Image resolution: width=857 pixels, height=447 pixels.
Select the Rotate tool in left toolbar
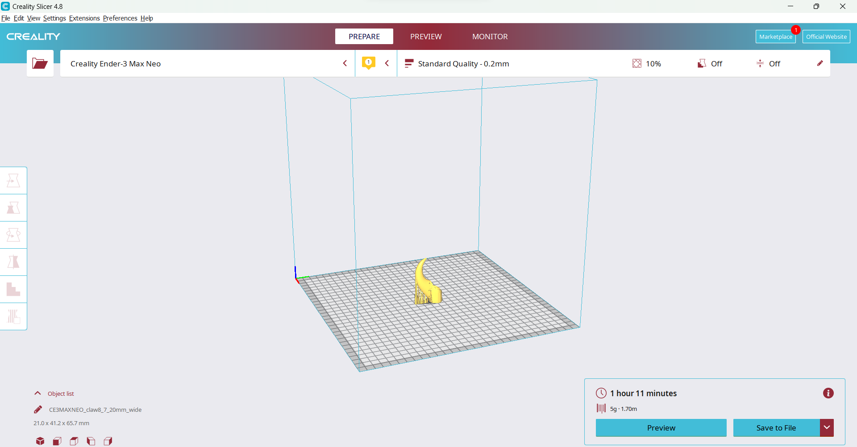[13, 235]
